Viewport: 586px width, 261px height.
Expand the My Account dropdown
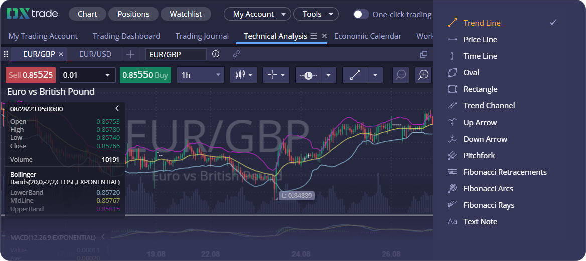(257, 14)
